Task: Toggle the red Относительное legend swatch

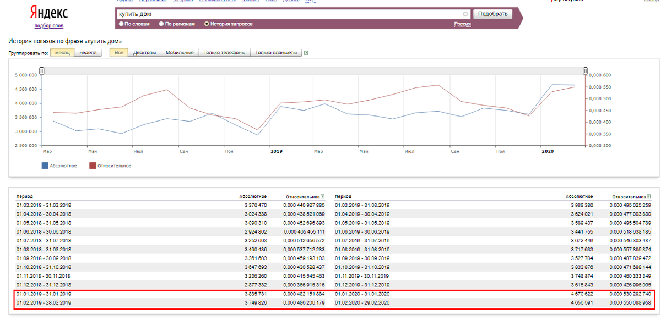Action: [93, 165]
